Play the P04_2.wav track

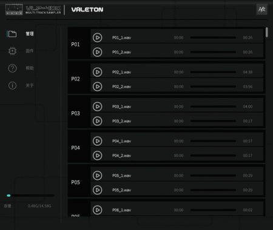(97, 156)
